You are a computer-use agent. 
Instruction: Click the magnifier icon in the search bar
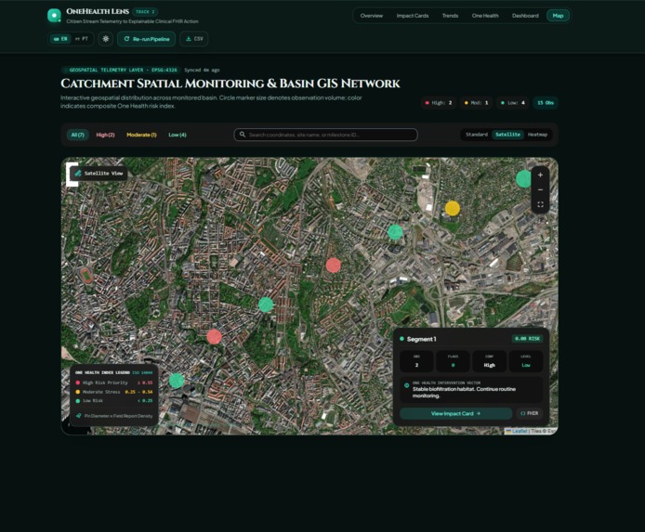coord(243,135)
